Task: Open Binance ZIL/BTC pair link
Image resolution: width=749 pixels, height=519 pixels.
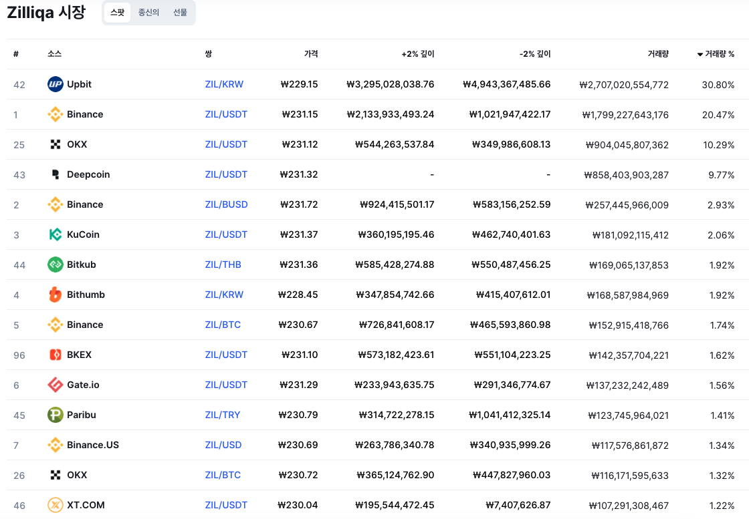Action: 223,325
